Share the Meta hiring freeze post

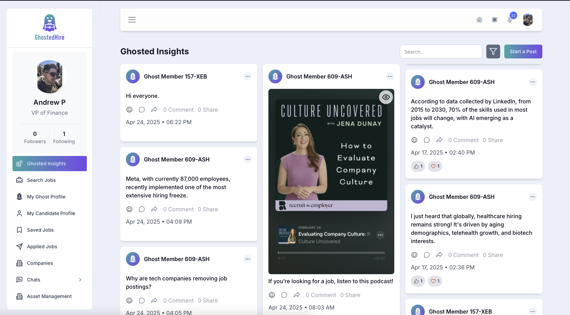click(154, 209)
